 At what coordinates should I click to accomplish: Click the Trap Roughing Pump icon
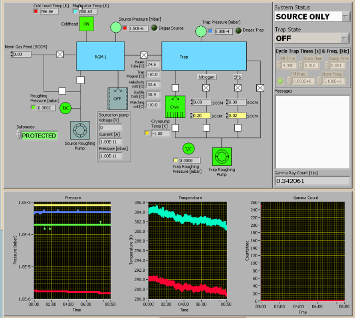[x=222, y=157]
